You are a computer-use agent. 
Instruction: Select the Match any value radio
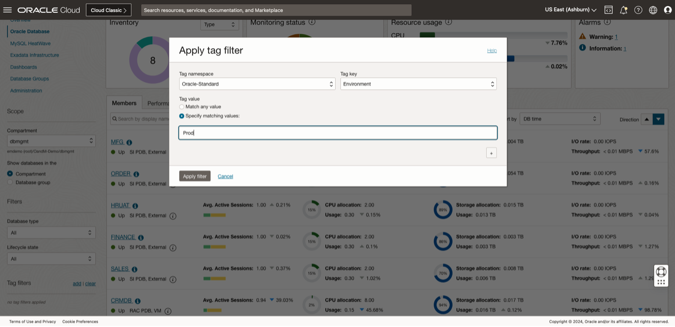tap(182, 107)
